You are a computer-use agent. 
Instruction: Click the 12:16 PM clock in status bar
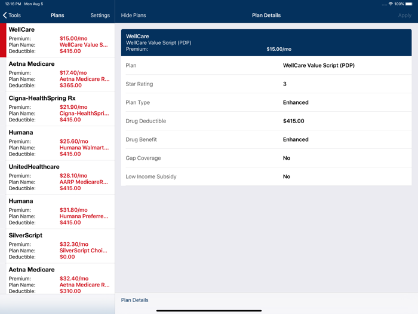coord(13,4)
